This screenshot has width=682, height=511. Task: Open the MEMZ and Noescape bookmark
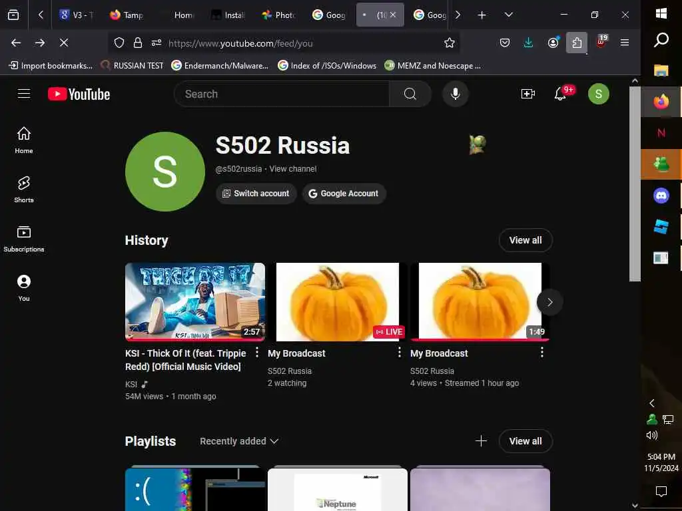tap(433, 66)
